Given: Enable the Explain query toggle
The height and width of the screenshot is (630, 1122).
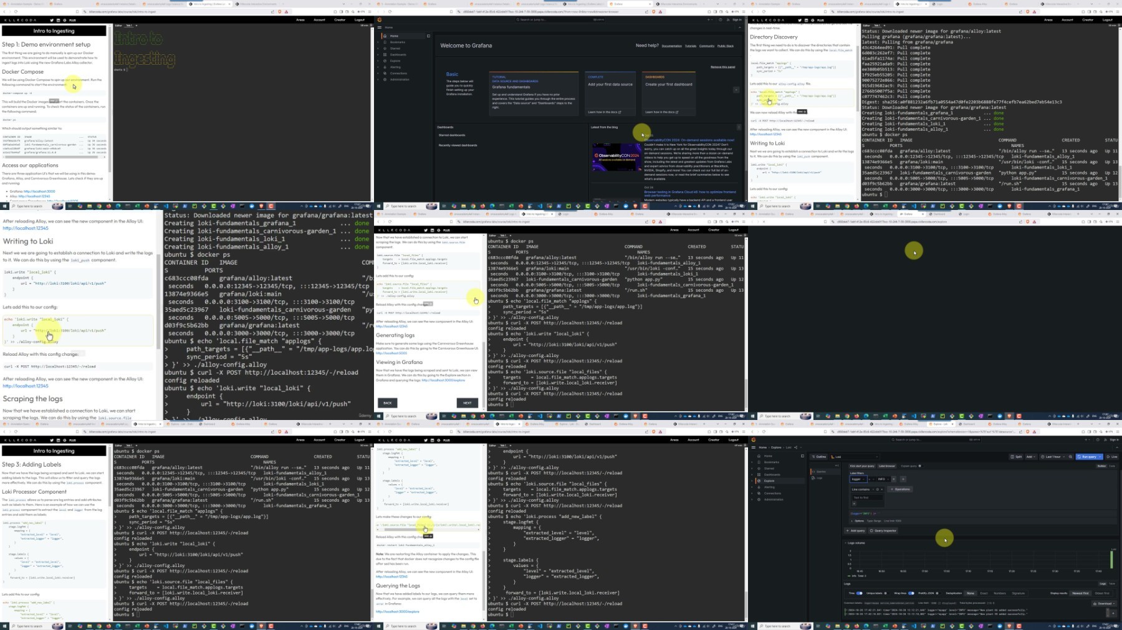Looking at the screenshot, I should (919, 466).
